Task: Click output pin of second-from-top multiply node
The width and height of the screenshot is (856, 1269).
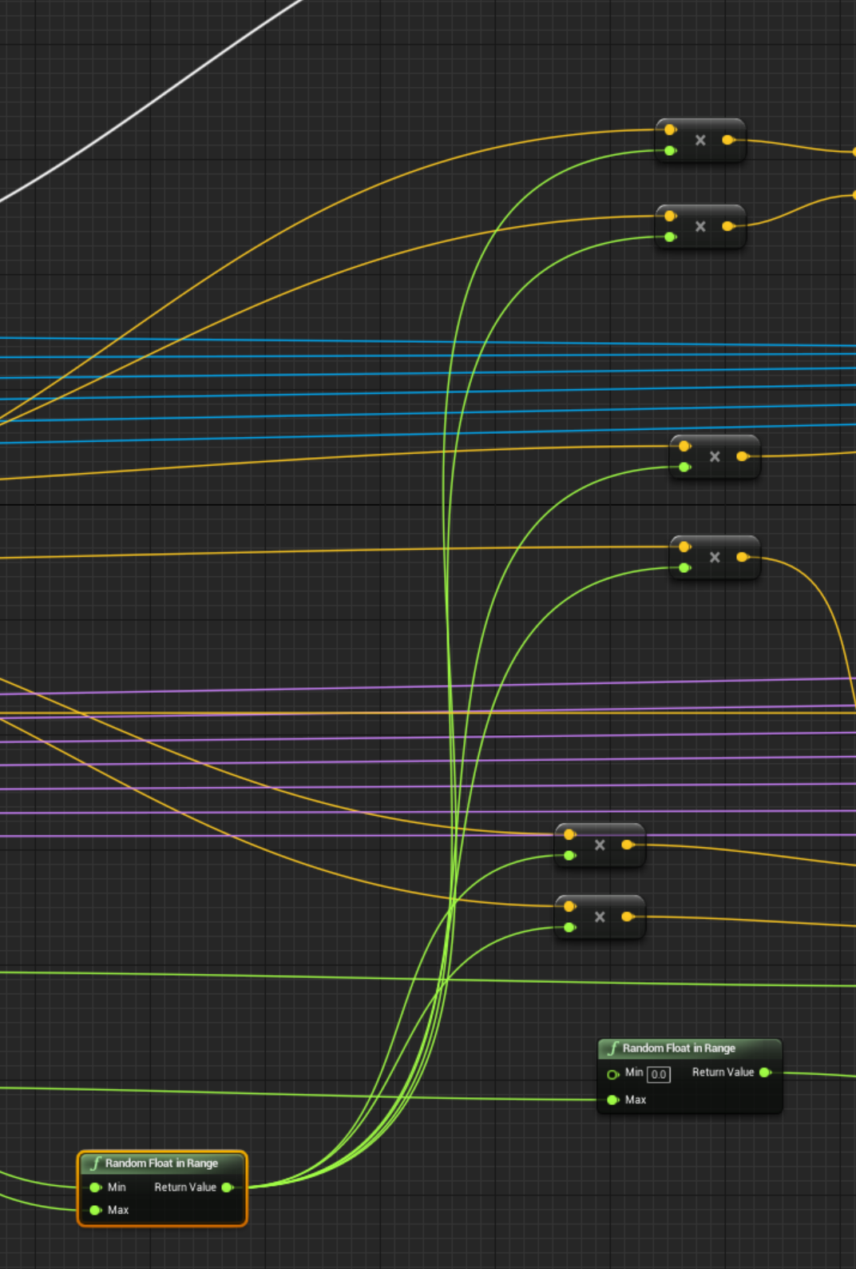Action: click(727, 226)
